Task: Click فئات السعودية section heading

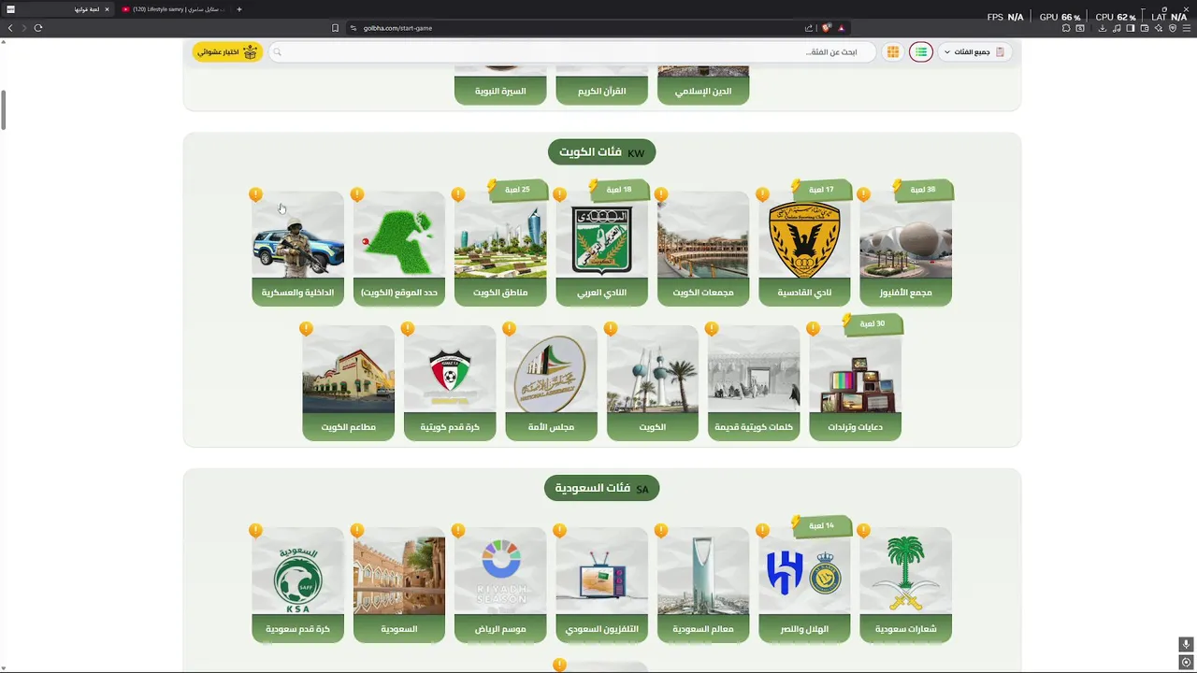Action: [x=601, y=488]
